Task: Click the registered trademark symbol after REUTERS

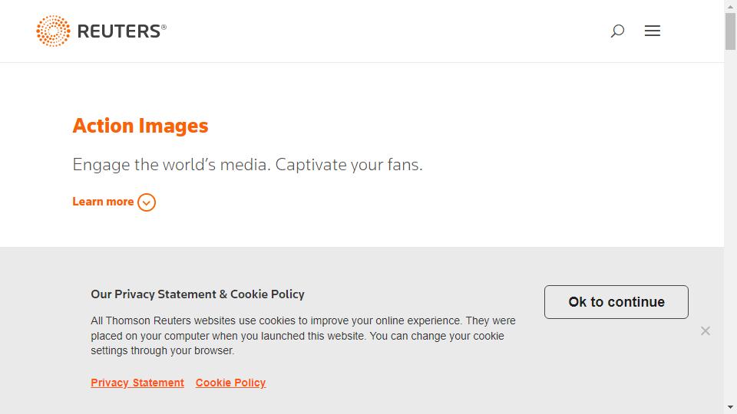Action: pos(164,28)
